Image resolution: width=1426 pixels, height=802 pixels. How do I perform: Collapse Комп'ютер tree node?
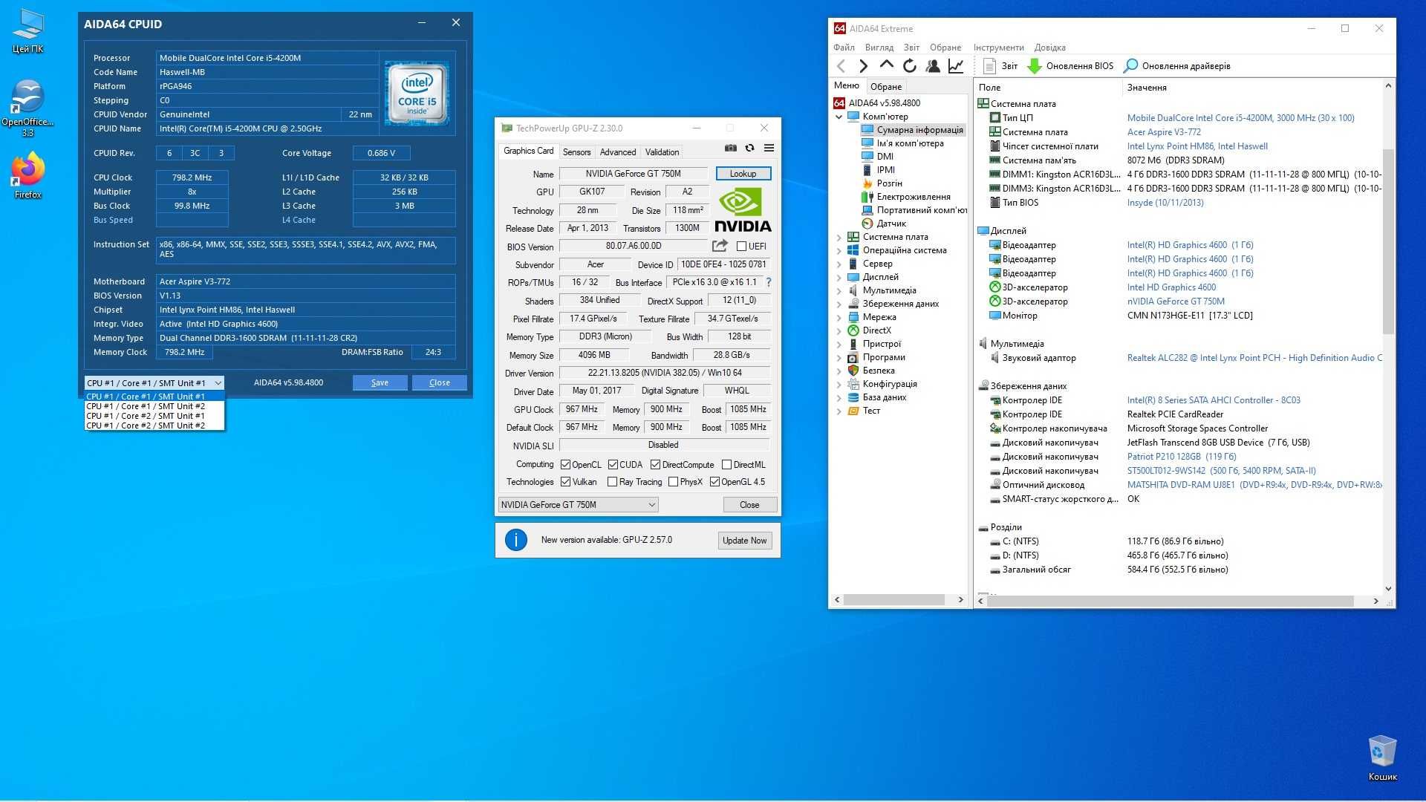pos(839,117)
